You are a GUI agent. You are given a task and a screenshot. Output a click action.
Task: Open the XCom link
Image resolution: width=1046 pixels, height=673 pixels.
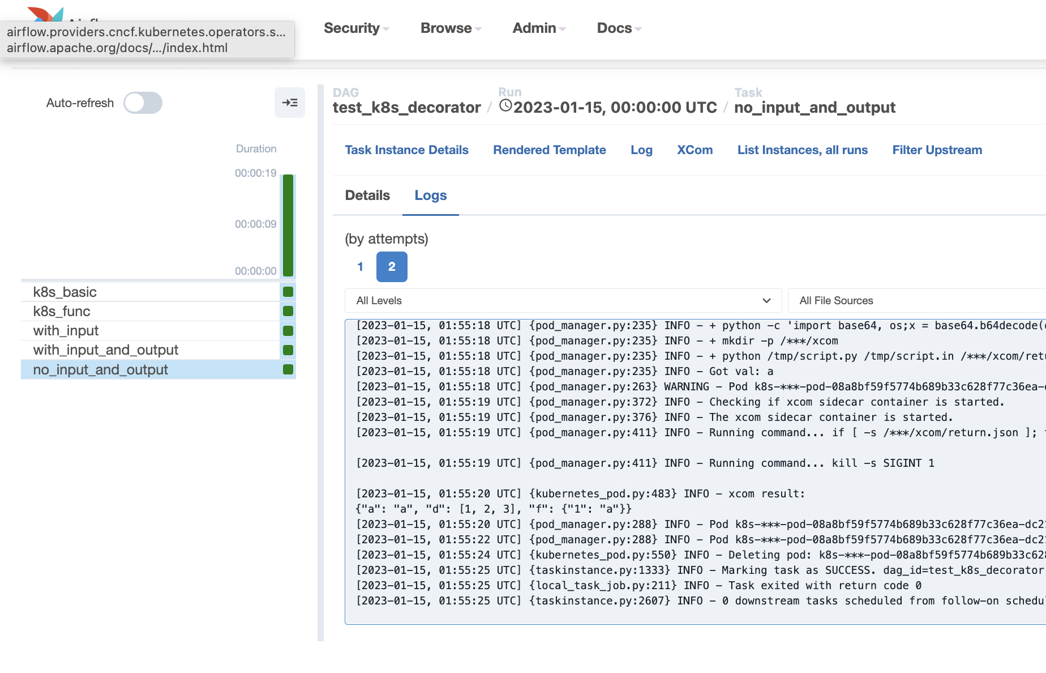coord(695,150)
